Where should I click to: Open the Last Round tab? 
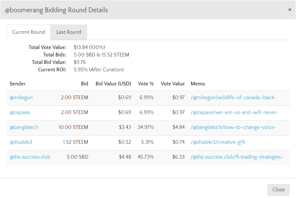tap(69, 32)
